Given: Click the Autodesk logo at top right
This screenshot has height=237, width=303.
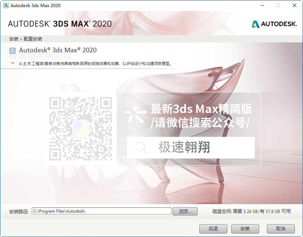Looking at the screenshot, I should coord(274,24).
